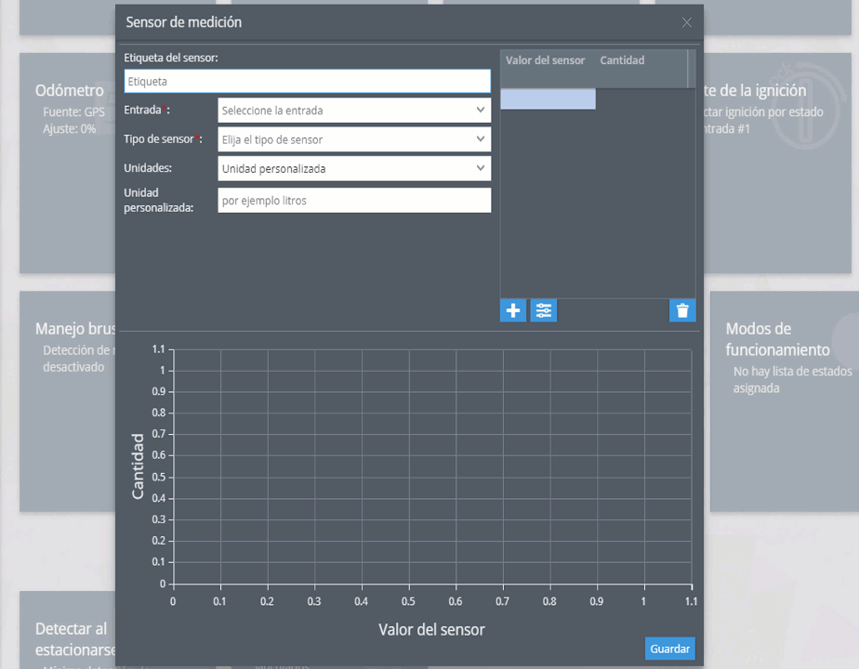Select the highlighted sensor value cell
This screenshot has width=859, height=669.
point(548,99)
